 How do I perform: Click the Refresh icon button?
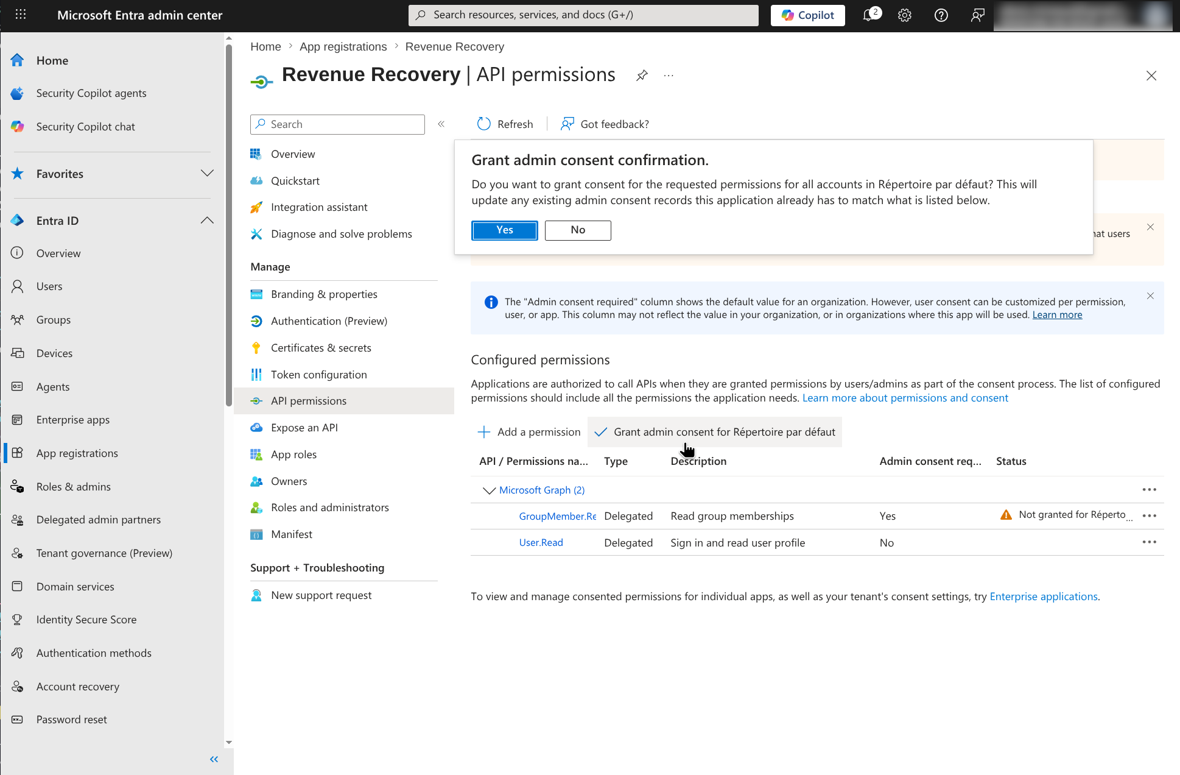[505, 124]
